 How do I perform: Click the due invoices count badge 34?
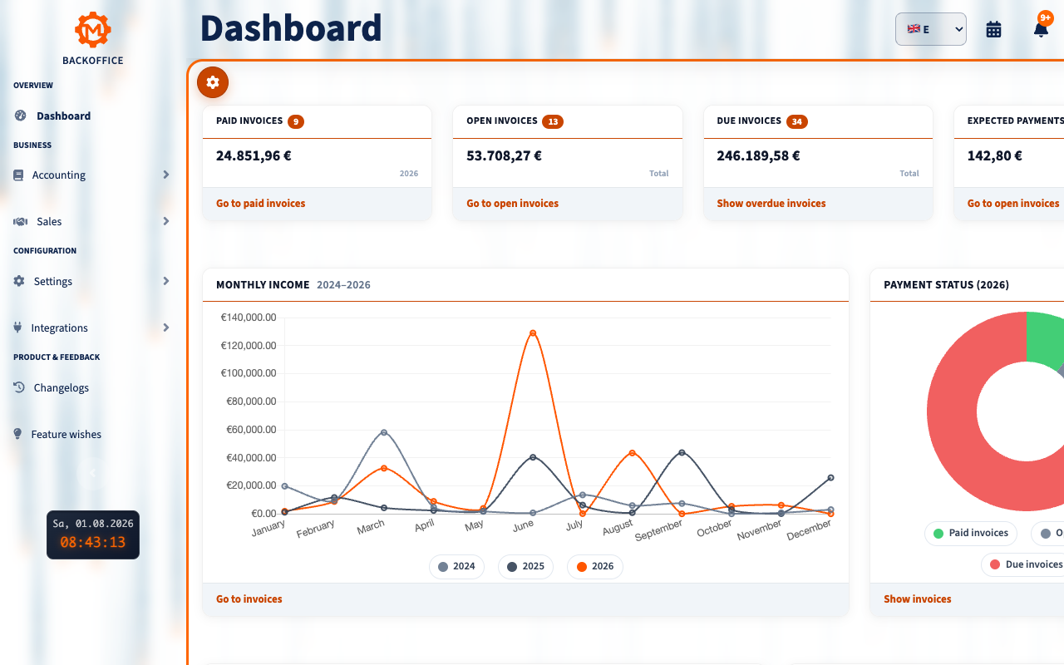pos(797,121)
